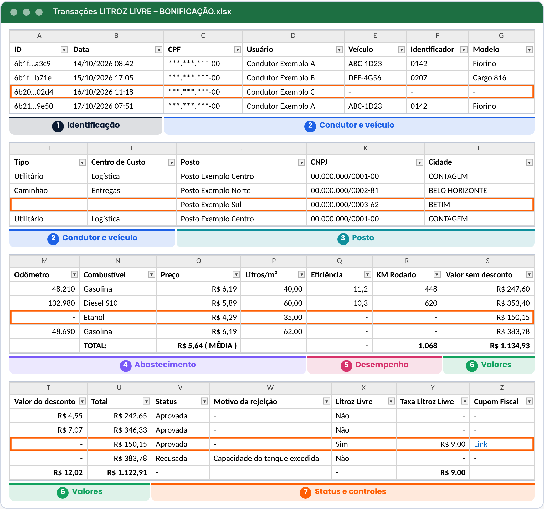This screenshot has height=509, width=544.
Task: Open the Cupom Fiscal filter arrow
Action: pyautogui.click(x=529, y=401)
